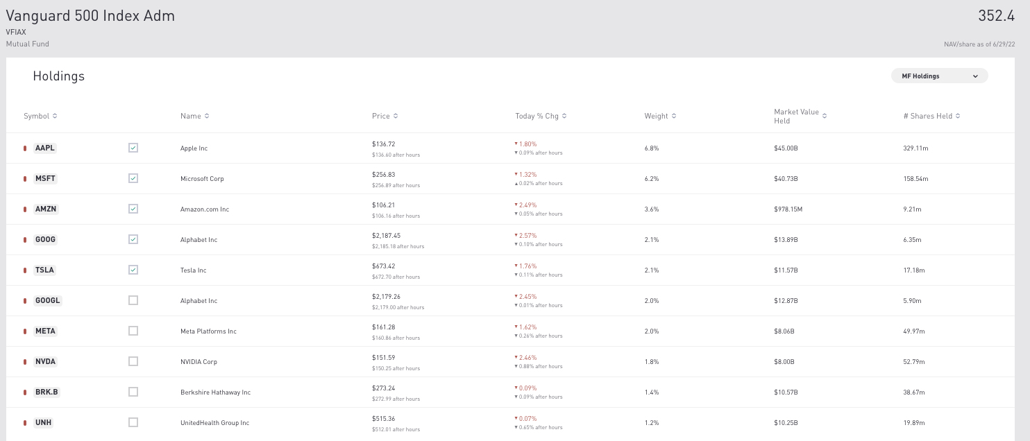Click the Price sort arrows icon
The height and width of the screenshot is (441, 1030).
(x=396, y=116)
